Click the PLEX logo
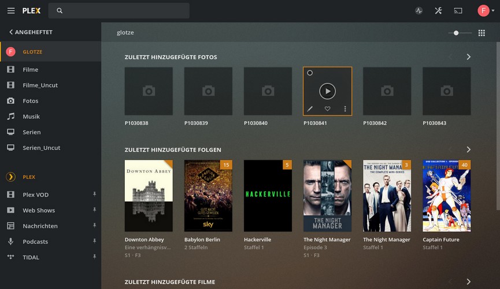Screen dimensions: 500x289 click(x=31, y=10)
